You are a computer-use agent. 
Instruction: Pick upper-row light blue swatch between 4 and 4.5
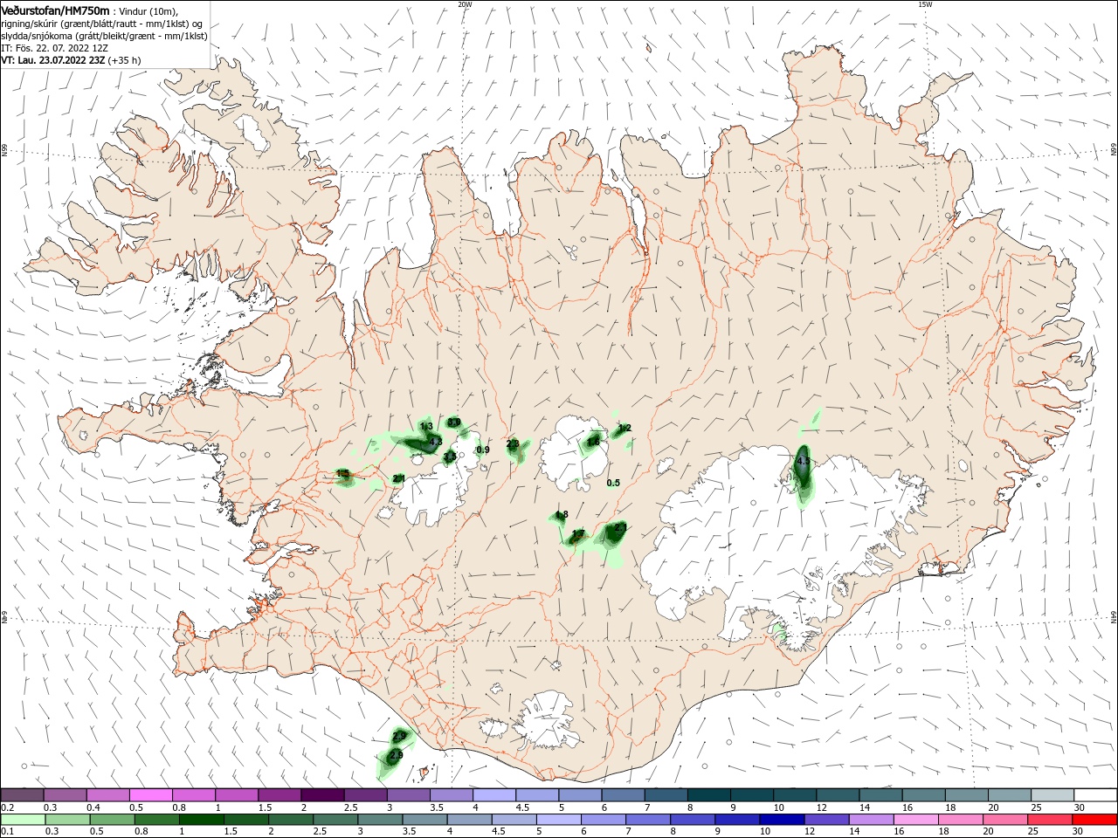pyautogui.click(x=494, y=794)
